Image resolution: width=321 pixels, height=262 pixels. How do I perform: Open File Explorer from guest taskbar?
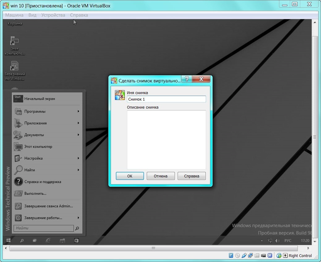coord(62,240)
